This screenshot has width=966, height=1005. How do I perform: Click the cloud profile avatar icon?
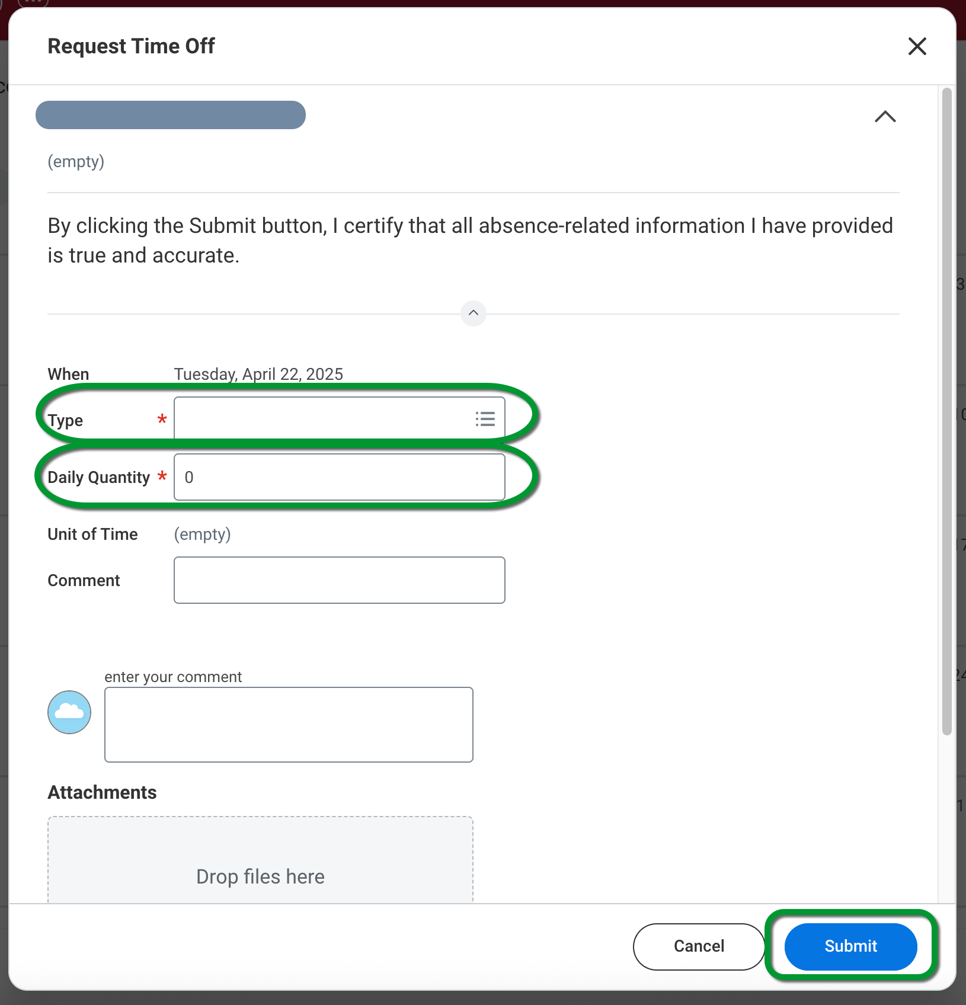pyautogui.click(x=69, y=712)
